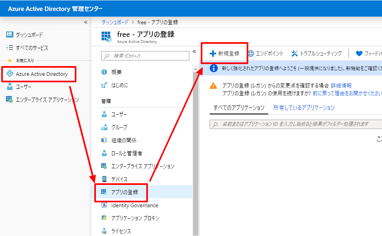Click the plus icon for 新規登録

tap(213, 54)
